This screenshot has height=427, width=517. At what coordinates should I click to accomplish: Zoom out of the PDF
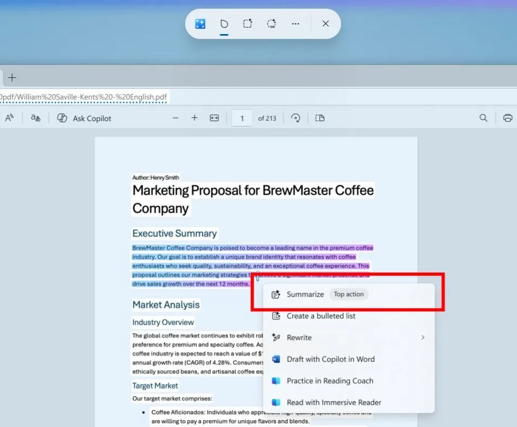pyautogui.click(x=175, y=118)
